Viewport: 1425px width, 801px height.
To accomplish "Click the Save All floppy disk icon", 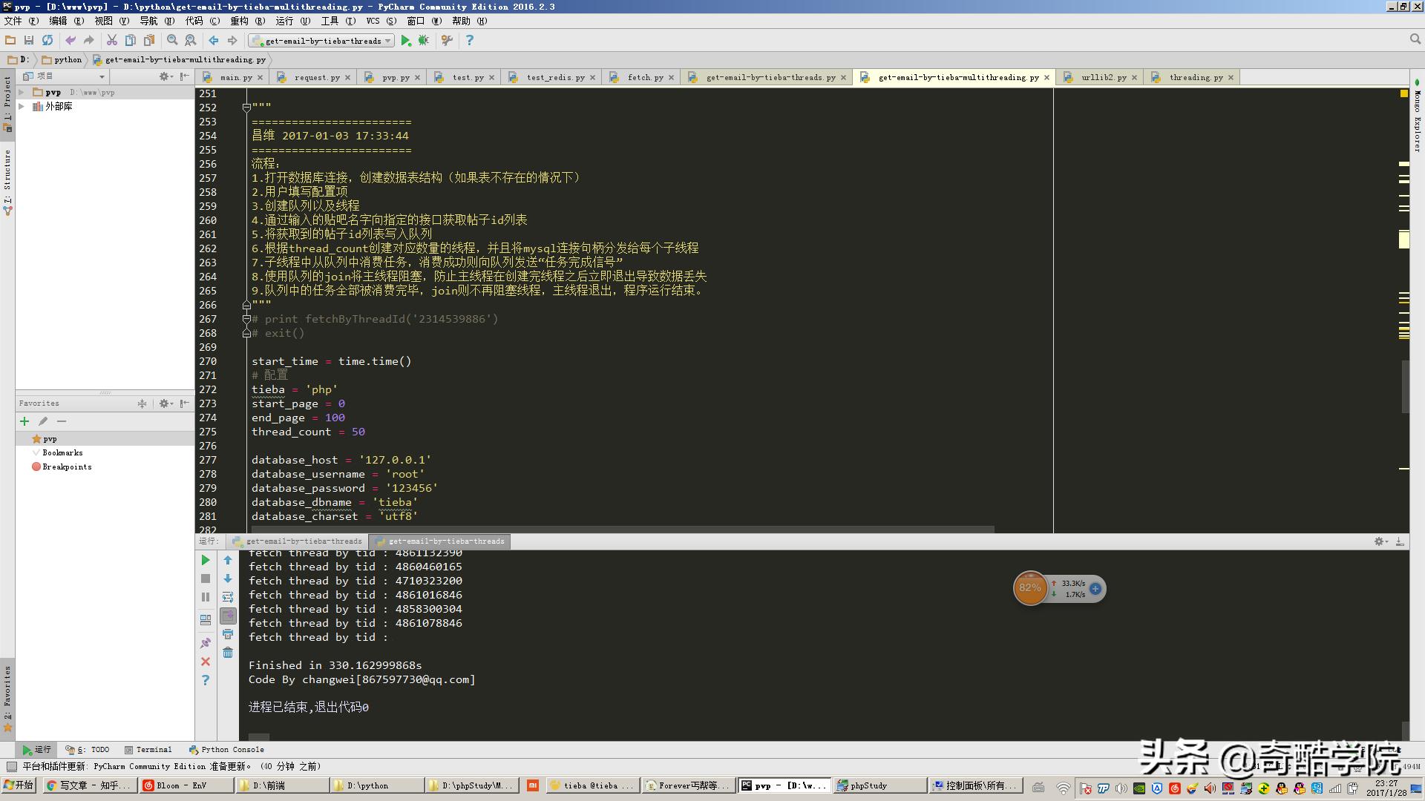I will tap(29, 41).
